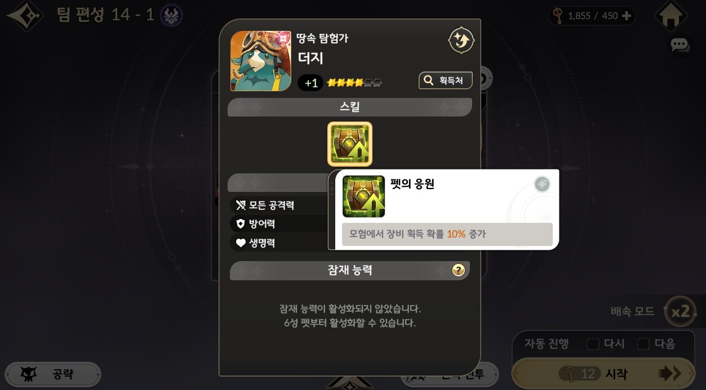
Task: Open the 잠재 능력 help question mark
Action: (x=459, y=271)
